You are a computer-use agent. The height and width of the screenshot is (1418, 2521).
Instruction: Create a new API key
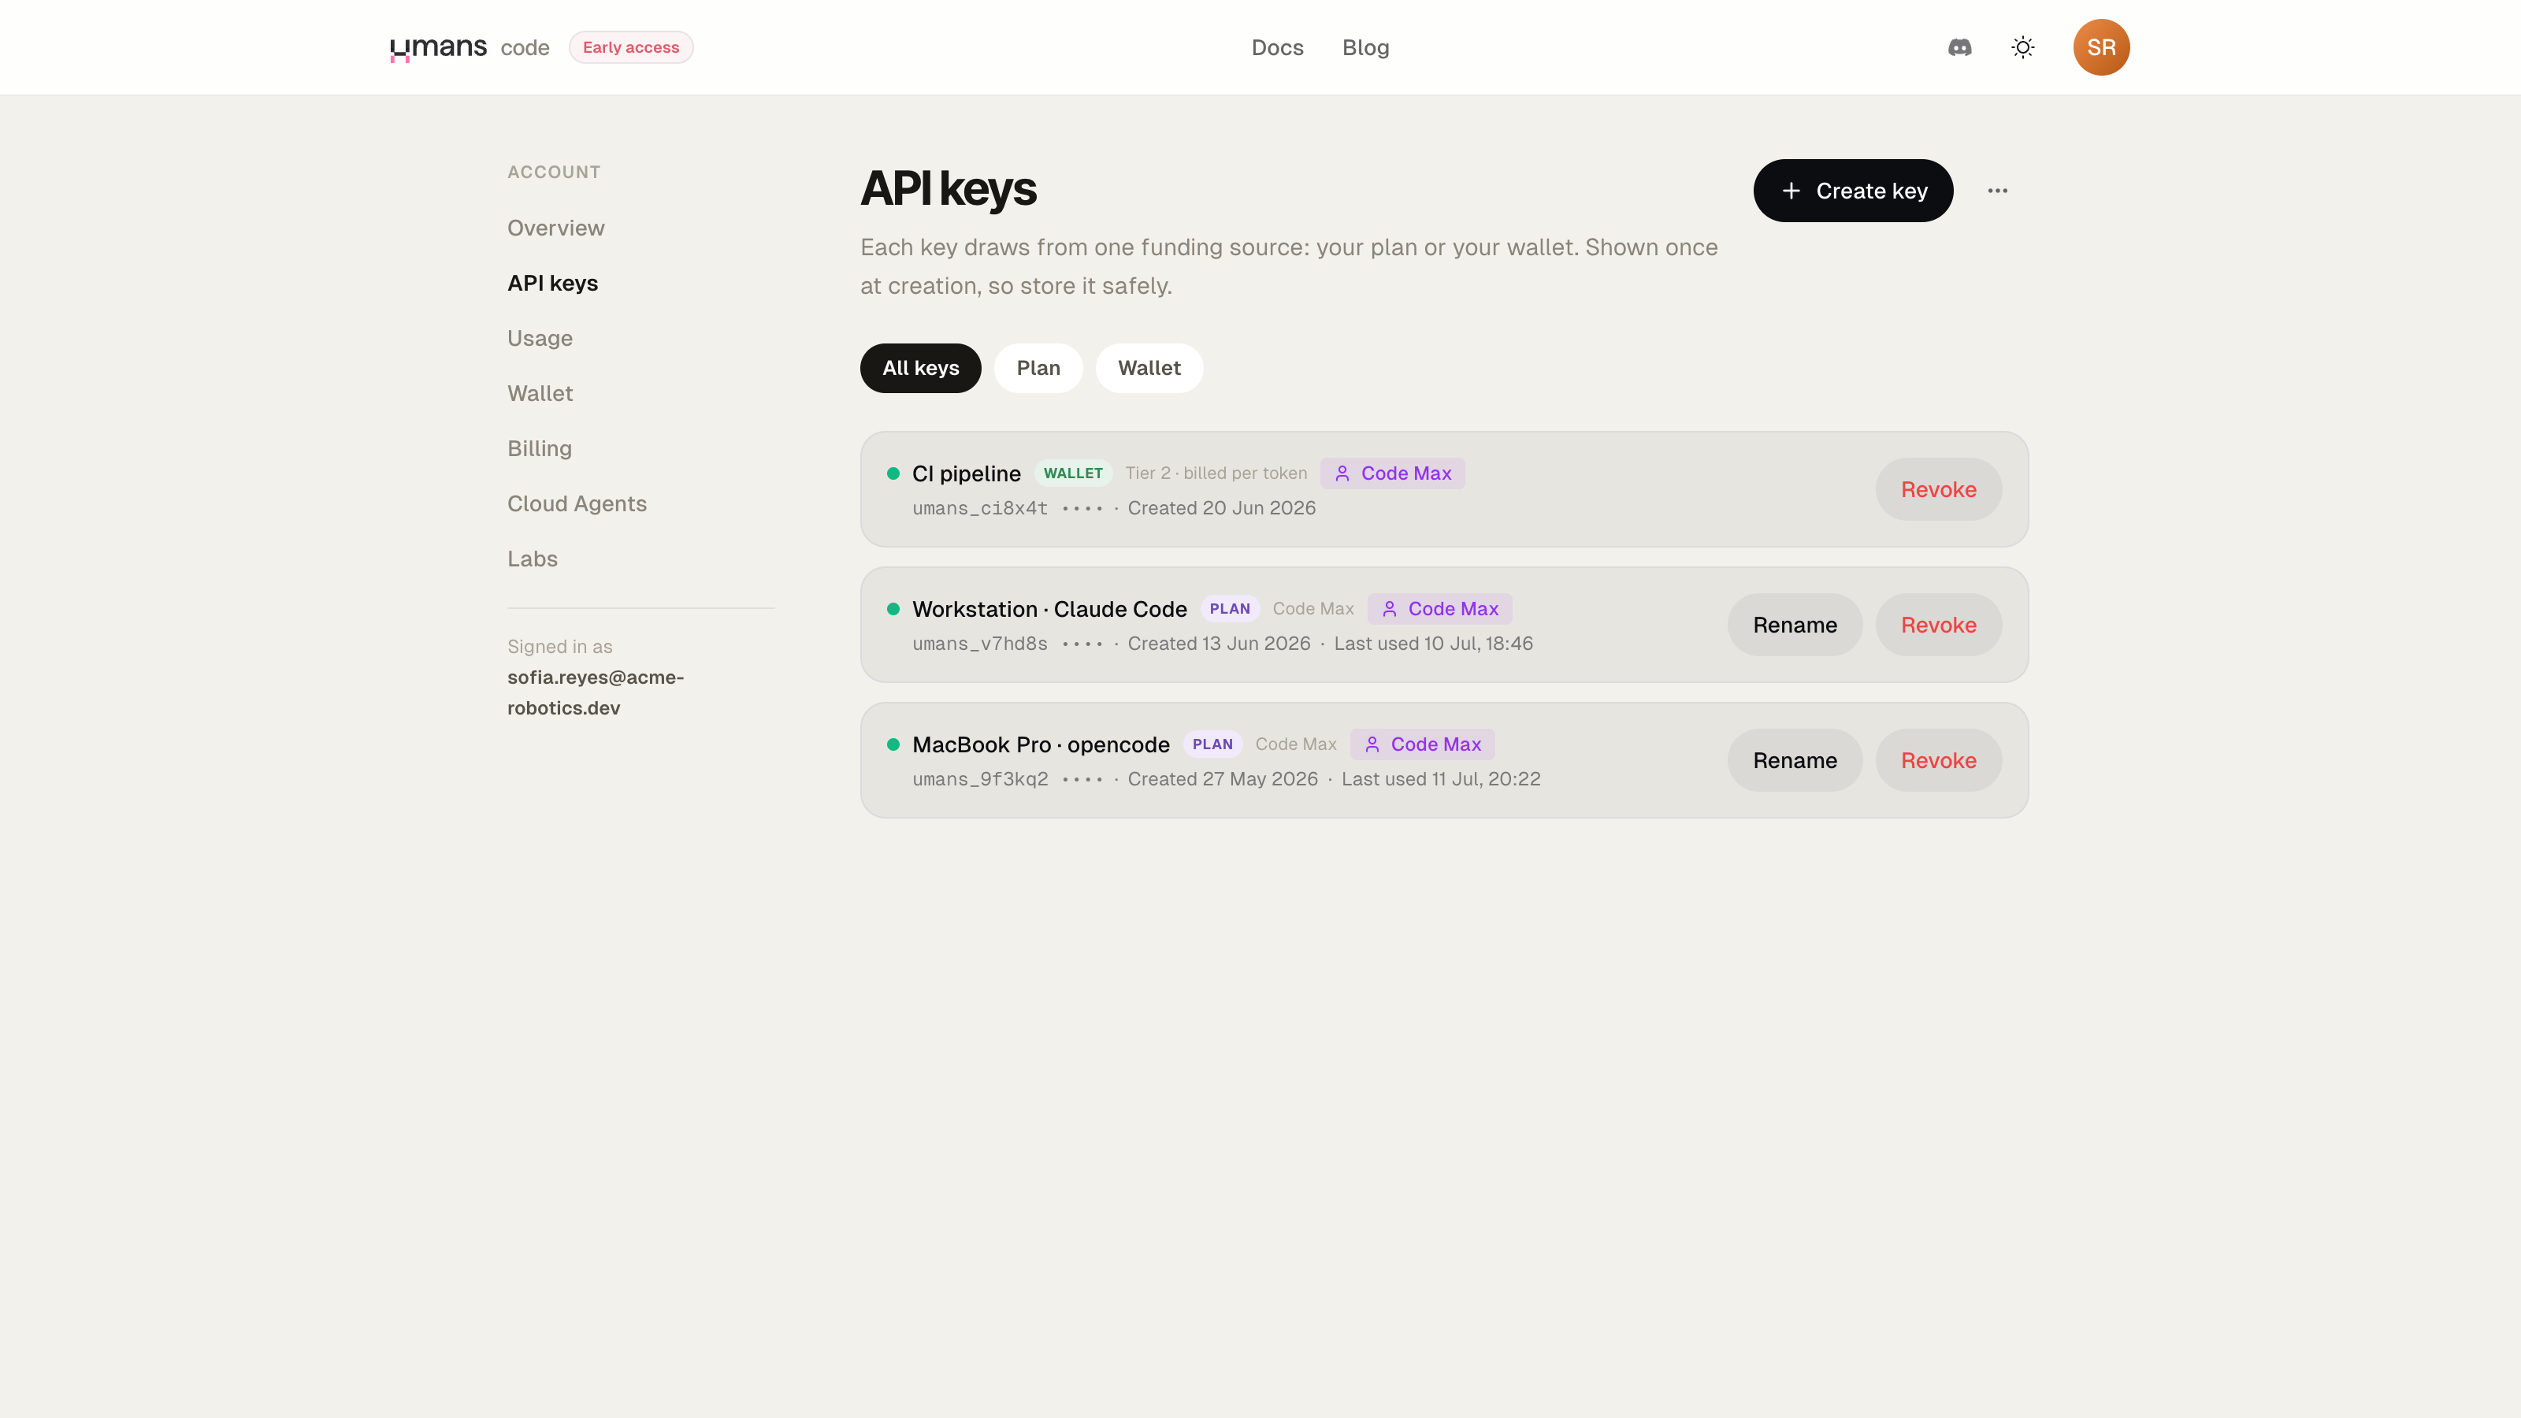pyautogui.click(x=1854, y=191)
